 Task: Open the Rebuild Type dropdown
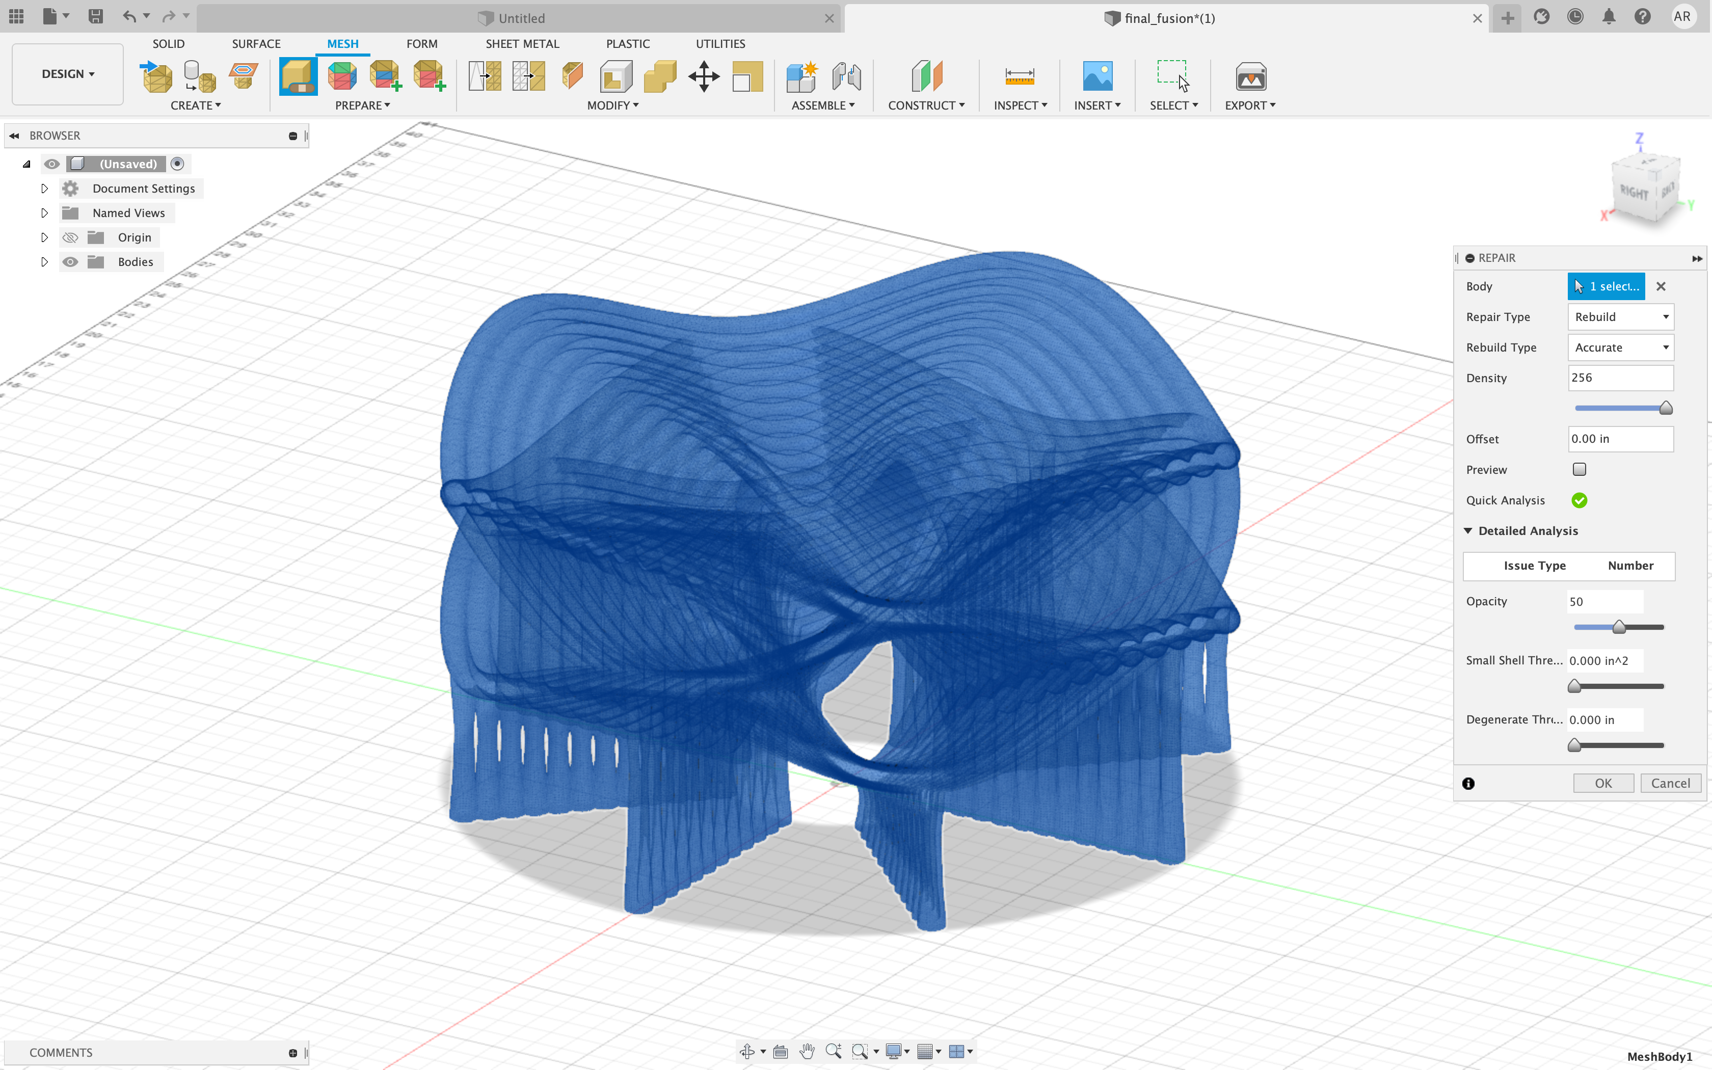pos(1620,347)
